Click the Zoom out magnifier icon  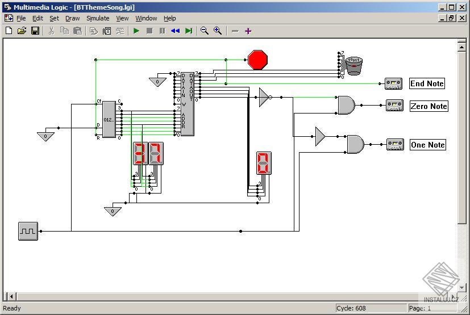coord(205,31)
